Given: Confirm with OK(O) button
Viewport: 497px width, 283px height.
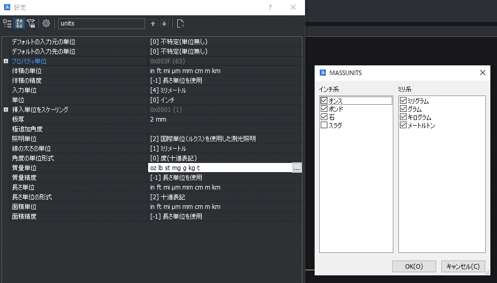Looking at the screenshot, I should coord(414,267).
